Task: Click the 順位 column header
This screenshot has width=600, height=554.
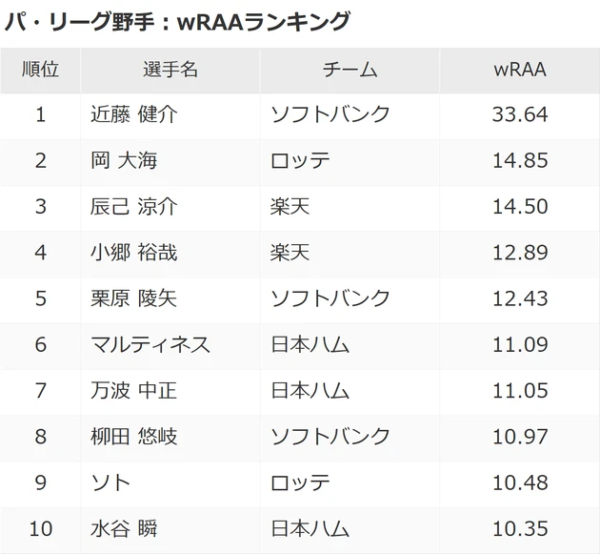Action: [40, 70]
